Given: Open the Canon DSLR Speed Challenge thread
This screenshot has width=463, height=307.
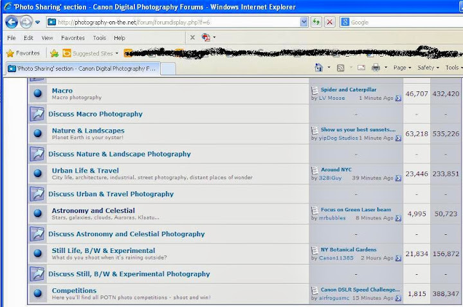Looking at the screenshot, I should click(x=360, y=290).
